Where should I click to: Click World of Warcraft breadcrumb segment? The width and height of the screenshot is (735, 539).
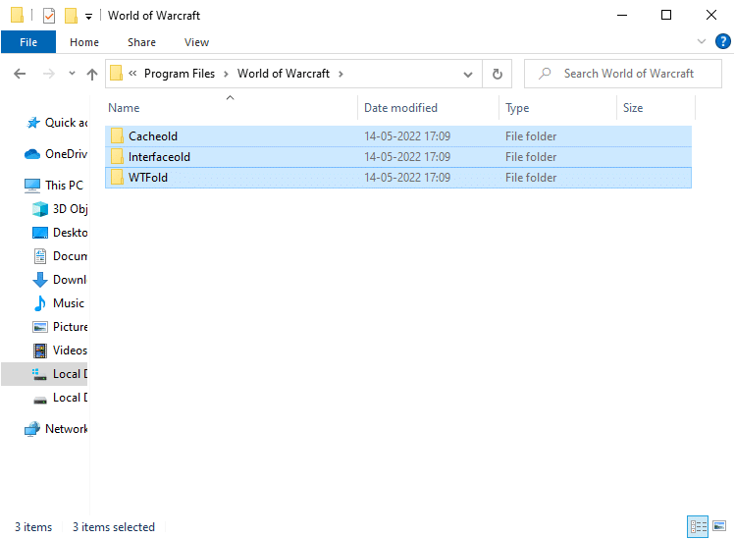coord(284,74)
